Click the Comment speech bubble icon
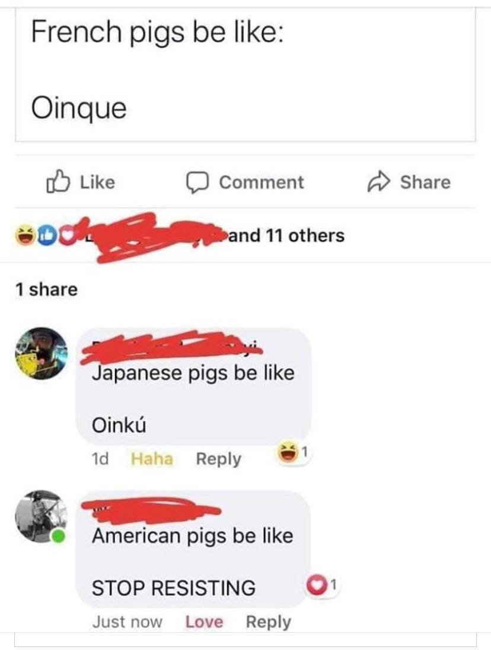This screenshot has width=491, height=650. [197, 182]
